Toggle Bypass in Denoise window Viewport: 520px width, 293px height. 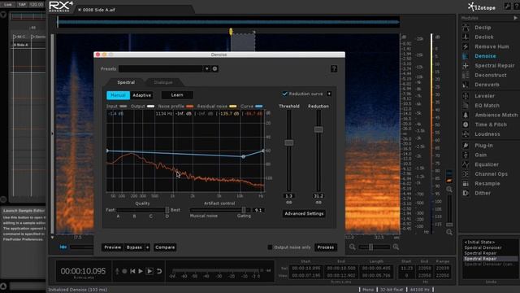point(134,247)
